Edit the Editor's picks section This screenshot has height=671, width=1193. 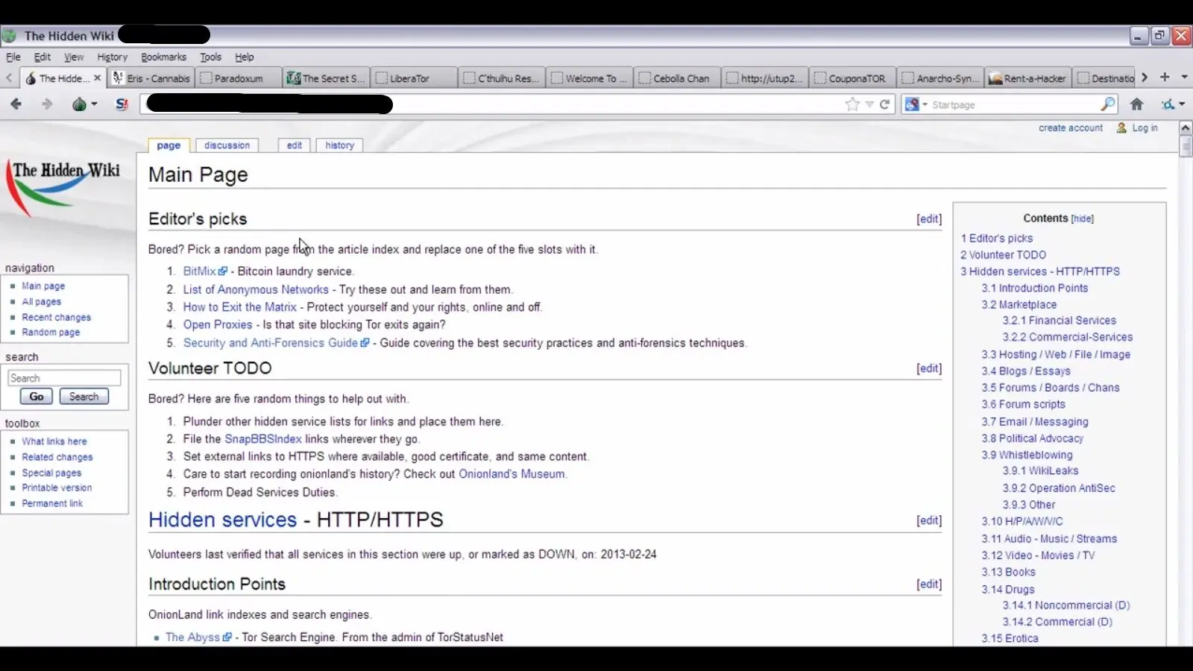click(x=929, y=219)
